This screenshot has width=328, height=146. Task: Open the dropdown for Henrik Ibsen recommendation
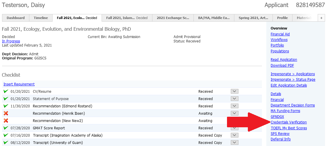pyautogui.click(x=235, y=113)
